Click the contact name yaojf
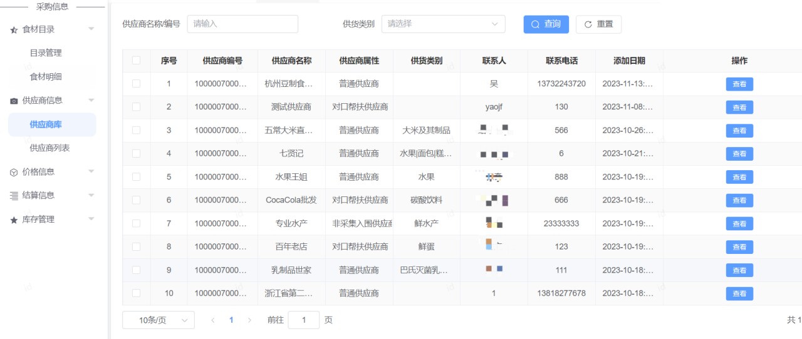Viewport: 802px width, 339px height. pos(494,107)
